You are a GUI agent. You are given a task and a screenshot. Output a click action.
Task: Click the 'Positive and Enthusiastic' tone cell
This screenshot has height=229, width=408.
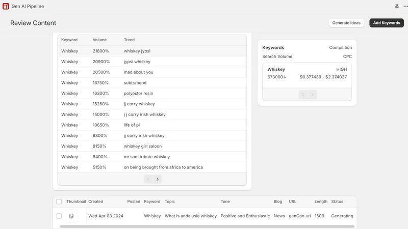coord(245,216)
